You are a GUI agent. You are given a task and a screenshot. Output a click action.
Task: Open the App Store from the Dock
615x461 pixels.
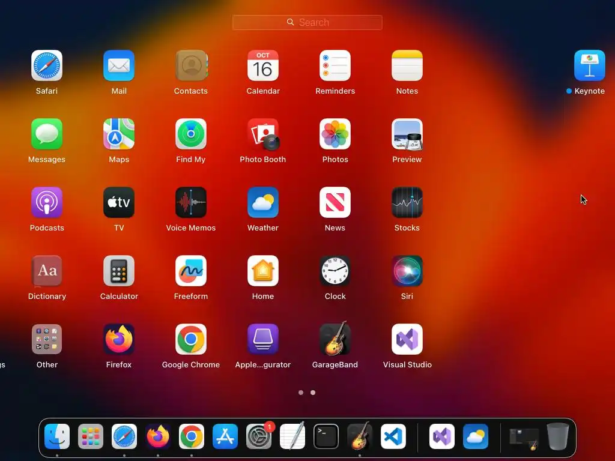[225, 436]
